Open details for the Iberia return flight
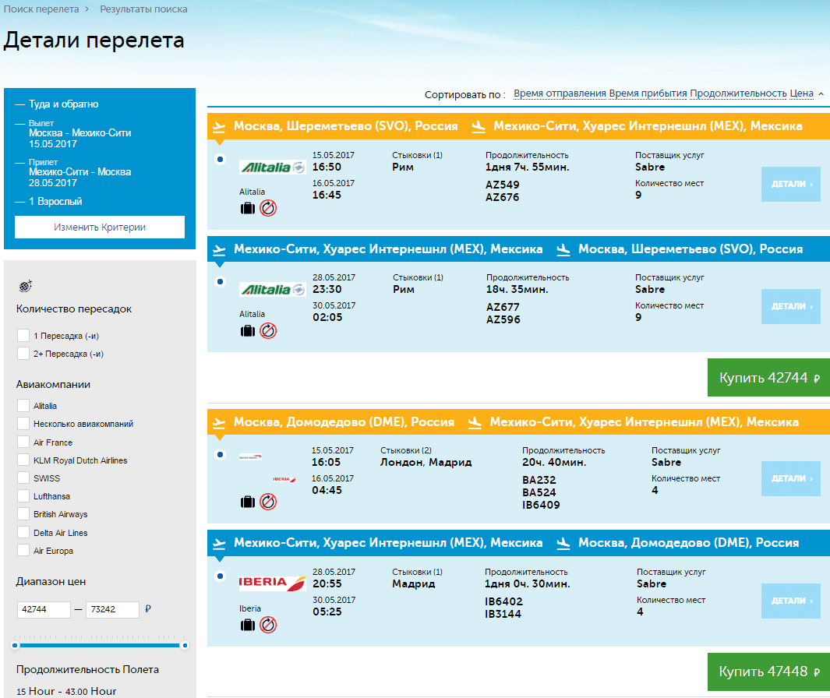The width and height of the screenshot is (830, 698). tap(790, 601)
